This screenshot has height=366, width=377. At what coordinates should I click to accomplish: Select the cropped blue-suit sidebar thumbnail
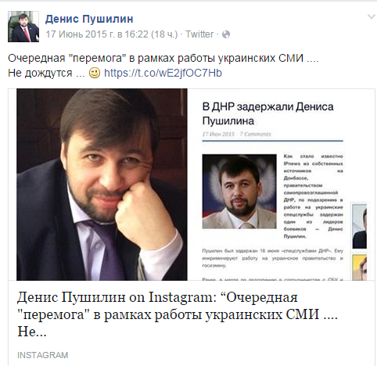pyautogui.click(x=360, y=226)
